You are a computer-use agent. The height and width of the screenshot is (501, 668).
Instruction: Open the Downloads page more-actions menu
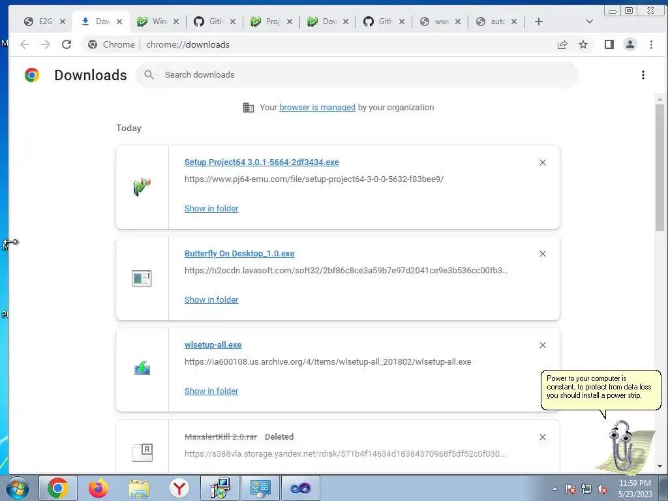point(643,75)
